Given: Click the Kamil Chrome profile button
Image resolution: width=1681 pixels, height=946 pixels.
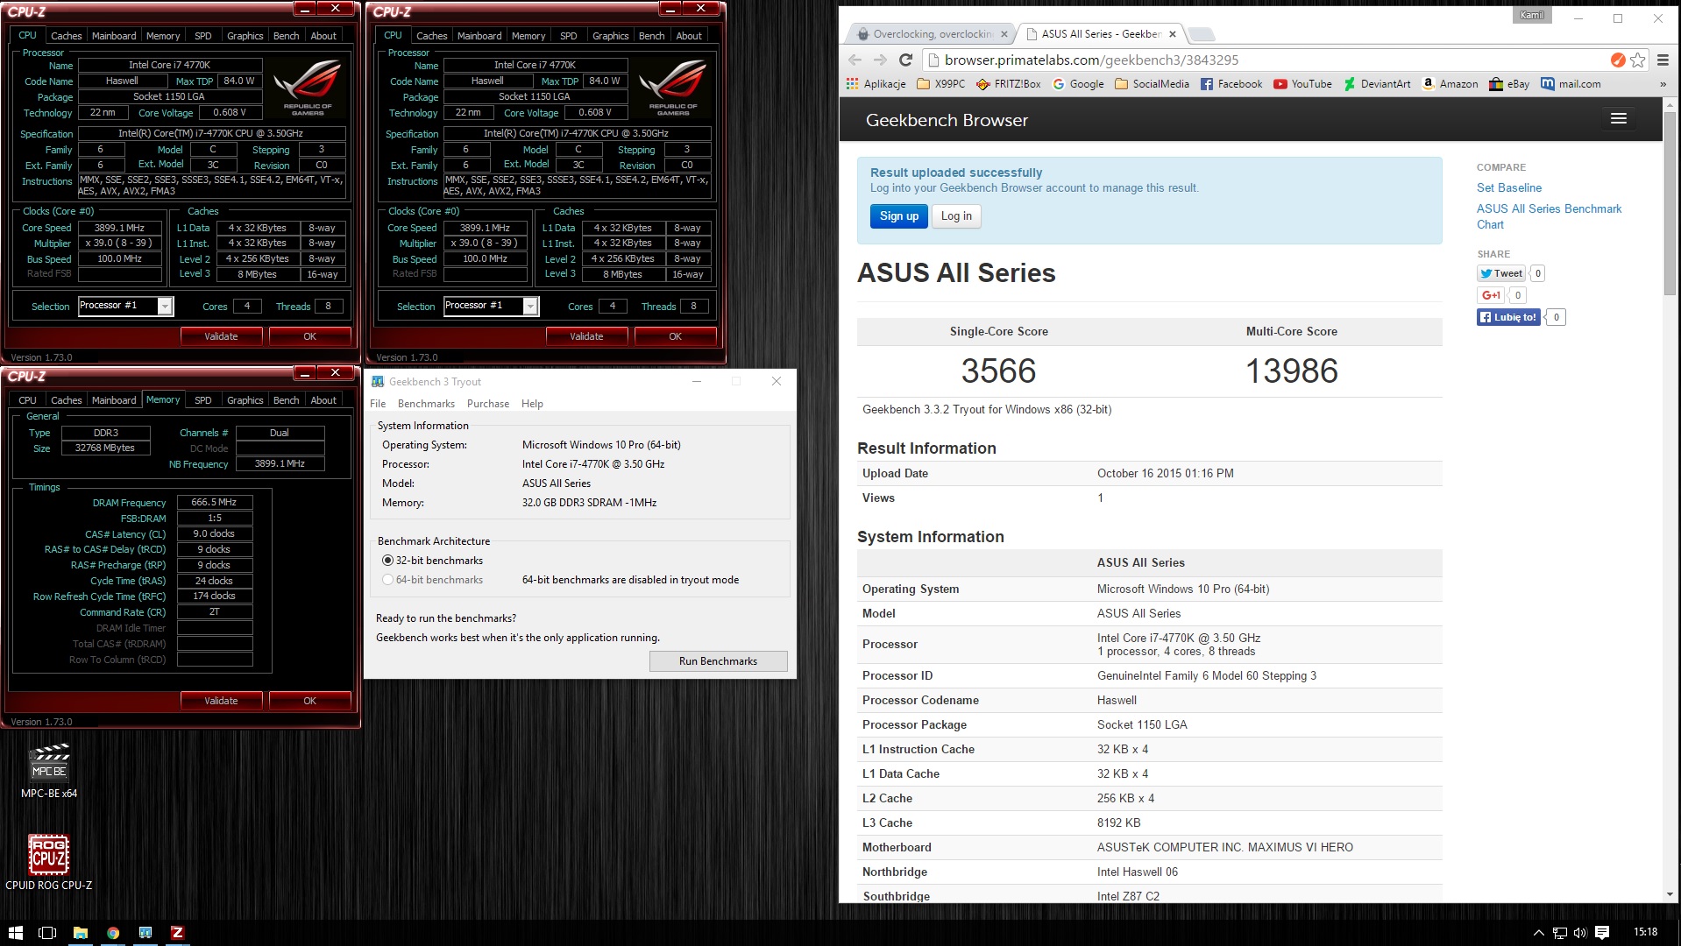Looking at the screenshot, I should 1532,15.
